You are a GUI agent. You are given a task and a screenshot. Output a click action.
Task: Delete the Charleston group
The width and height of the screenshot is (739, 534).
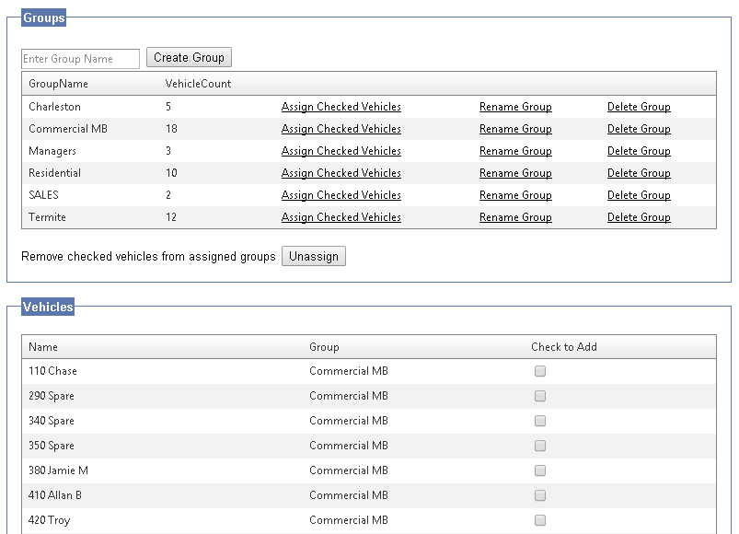(x=639, y=107)
